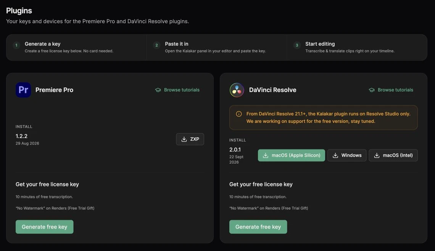Download the macOS (Intel) build
Screen dimensions: 435x251
(x=393, y=156)
